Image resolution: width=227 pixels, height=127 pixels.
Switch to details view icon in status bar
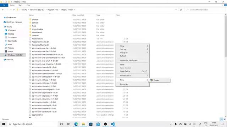[221, 119]
